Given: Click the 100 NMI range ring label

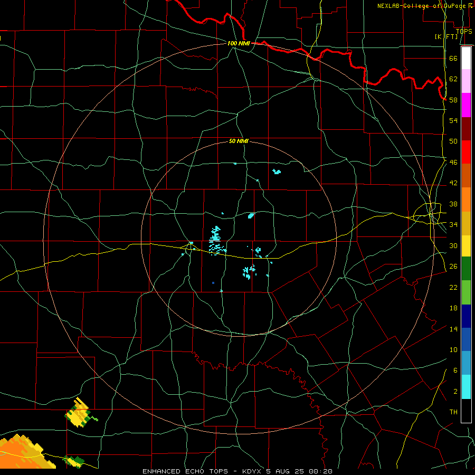Looking at the screenshot, I should pos(239,43).
